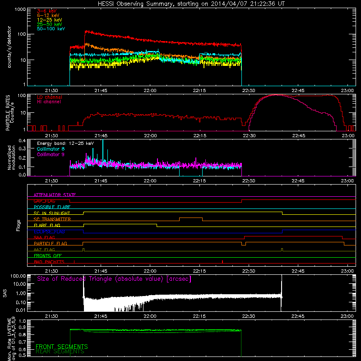Click the REAR SEGMENTS legend label
This screenshot has height=361, width=361.
pos(60,351)
